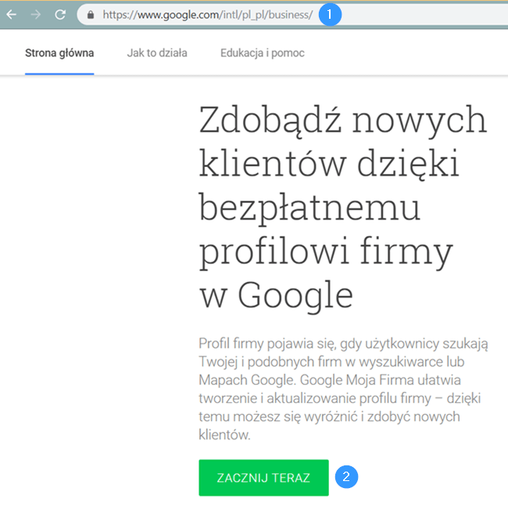The image size is (508, 524).
Task: Click the browser back arrow
Action: 12,15
